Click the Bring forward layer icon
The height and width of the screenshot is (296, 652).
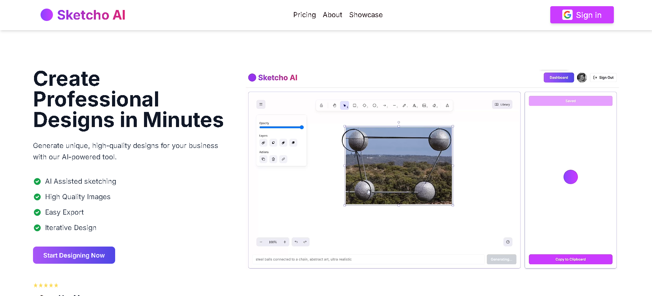coord(283,143)
